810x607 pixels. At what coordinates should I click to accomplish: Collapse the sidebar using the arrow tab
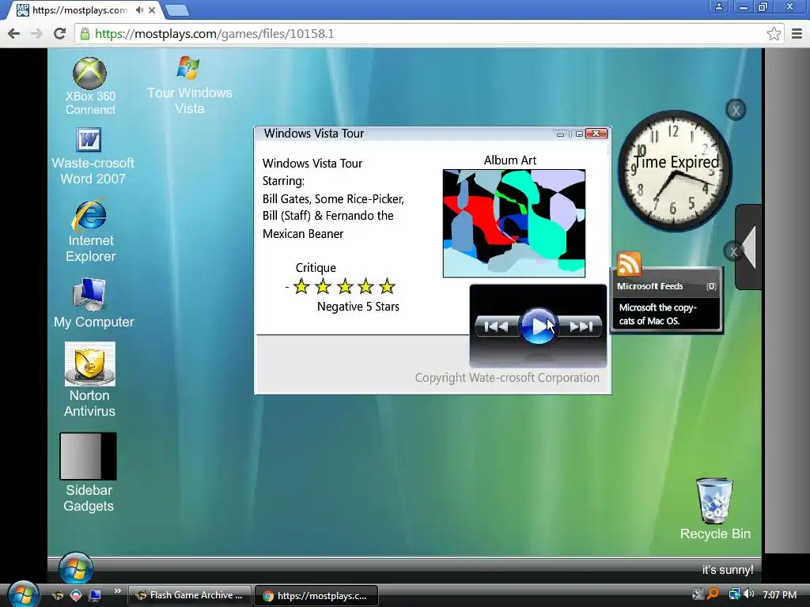[749, 247]
